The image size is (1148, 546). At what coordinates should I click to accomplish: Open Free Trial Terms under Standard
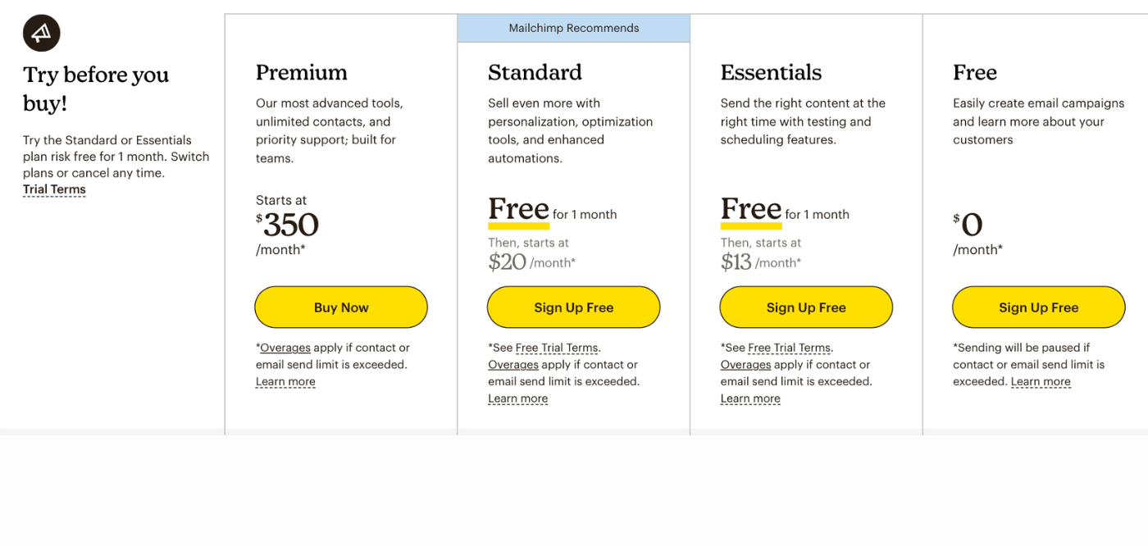pyautogui.click(x=557, y=348)
